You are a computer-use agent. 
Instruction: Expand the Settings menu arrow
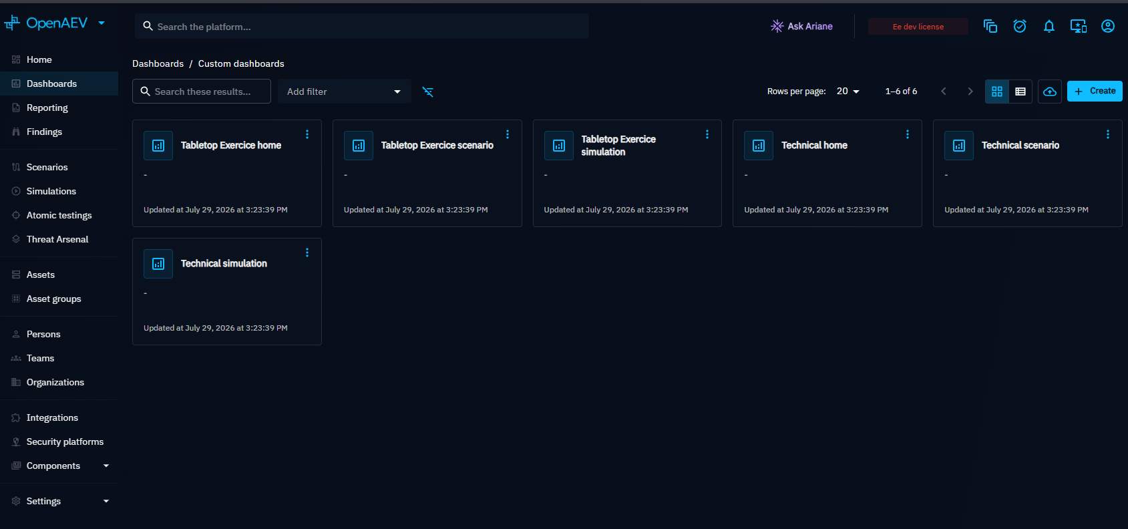(x=106, y=501)
